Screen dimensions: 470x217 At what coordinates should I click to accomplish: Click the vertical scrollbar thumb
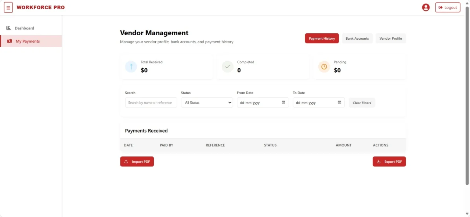click(467, 95)
